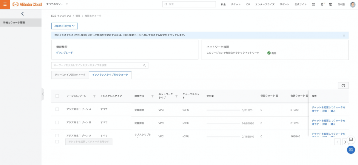Image resolution: width=358 pixels, height=165 pixels.
Task: Click the instance type keyword search field
Action: click(x=97, y=65)
